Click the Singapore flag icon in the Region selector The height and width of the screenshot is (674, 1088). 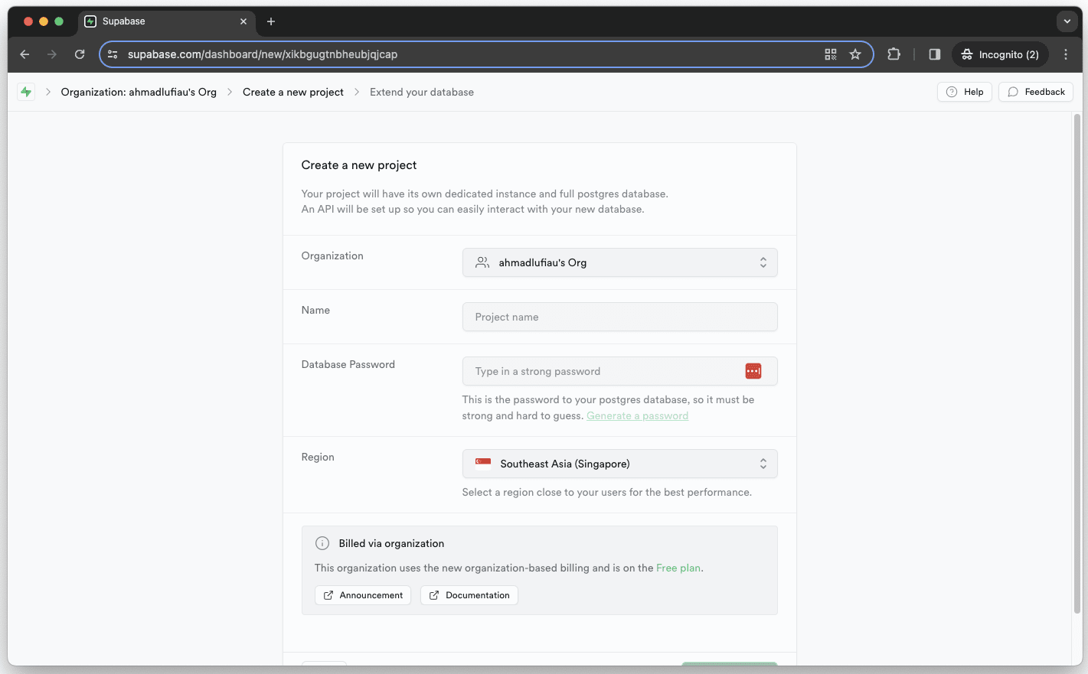pos(483,462)
